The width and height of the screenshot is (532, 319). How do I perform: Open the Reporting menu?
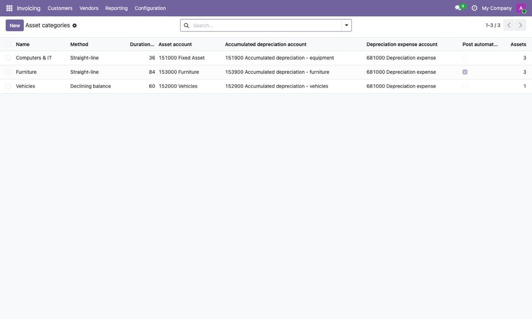[x=116, y=8]
